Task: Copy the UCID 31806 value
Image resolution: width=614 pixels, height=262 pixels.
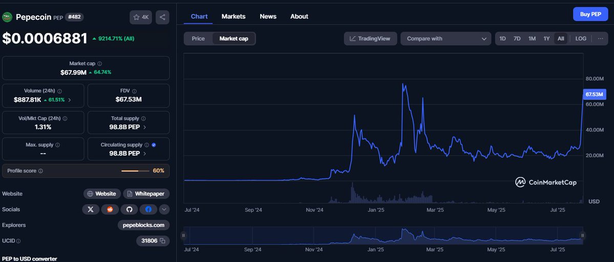Action: tap(162, 241)
